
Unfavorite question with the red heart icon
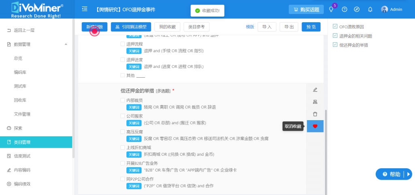(315, 126)
